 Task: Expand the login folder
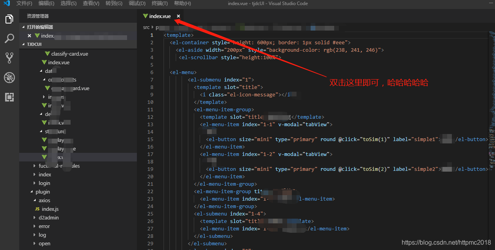click(44, 183)
